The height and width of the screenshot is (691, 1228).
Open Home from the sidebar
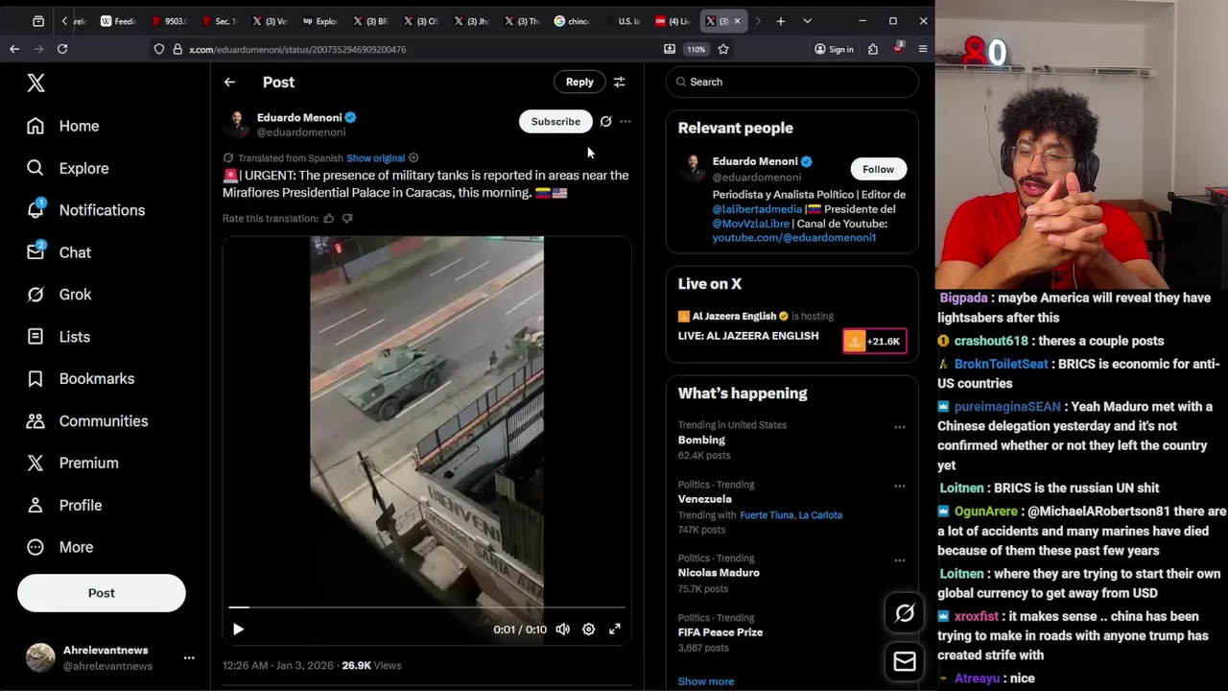coord(63,126)
